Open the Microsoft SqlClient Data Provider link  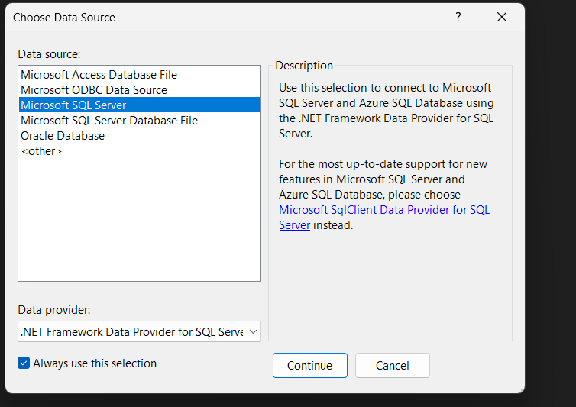pos(384,210)
